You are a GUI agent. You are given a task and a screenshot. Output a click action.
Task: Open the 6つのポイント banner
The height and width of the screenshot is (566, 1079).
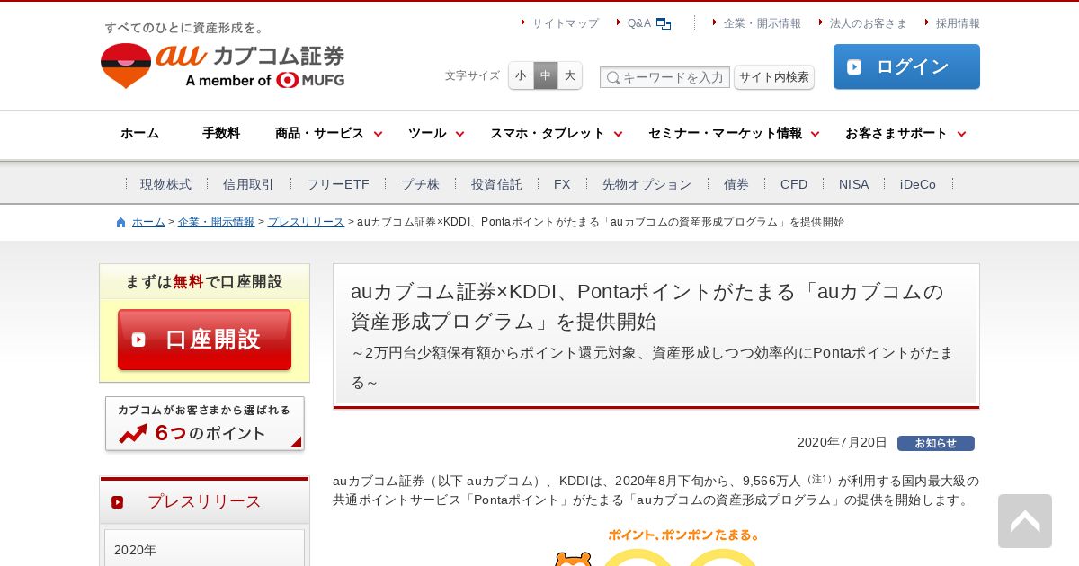205,424
